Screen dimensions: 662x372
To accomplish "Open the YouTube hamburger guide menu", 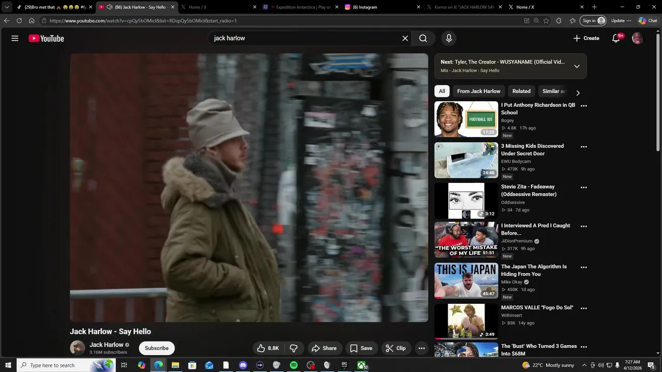I will click(15, 38).
